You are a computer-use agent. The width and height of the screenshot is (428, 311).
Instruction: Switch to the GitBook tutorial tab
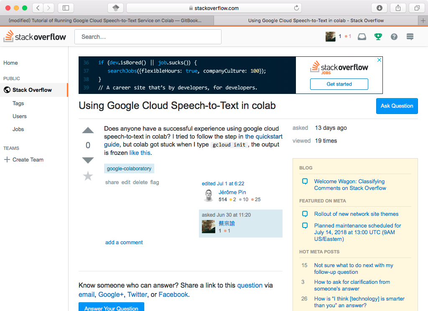tap(107, 20)
